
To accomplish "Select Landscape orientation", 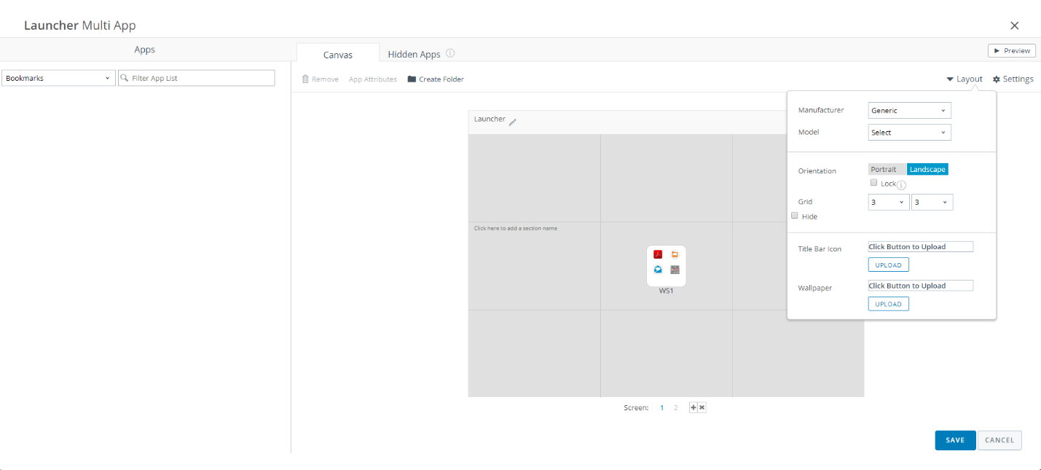I will [x=927, y=169].
